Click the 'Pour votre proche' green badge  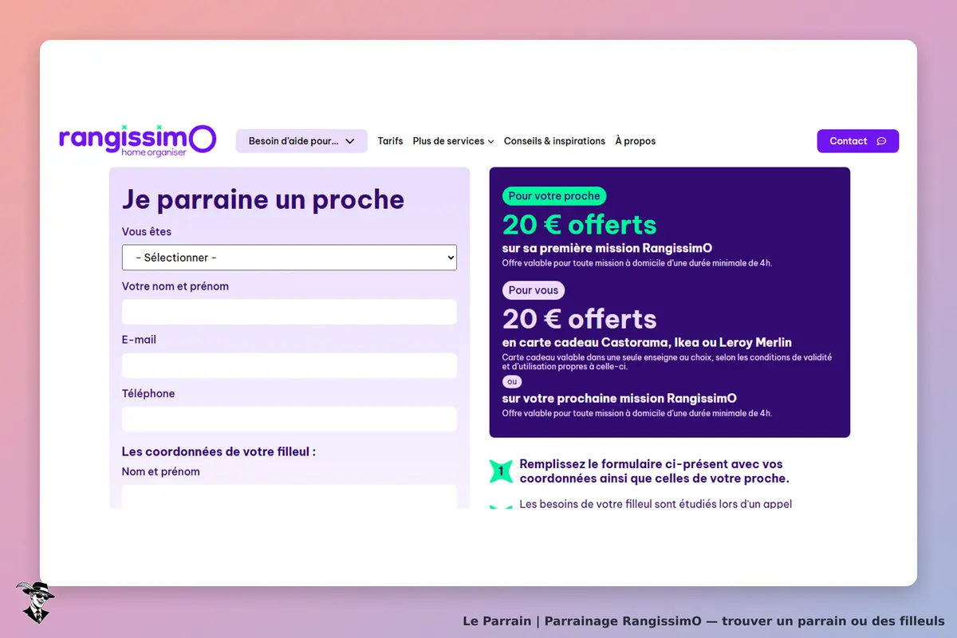(554, 196)
